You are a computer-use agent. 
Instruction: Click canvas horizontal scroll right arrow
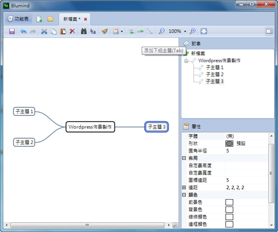[x=169, y=225]
